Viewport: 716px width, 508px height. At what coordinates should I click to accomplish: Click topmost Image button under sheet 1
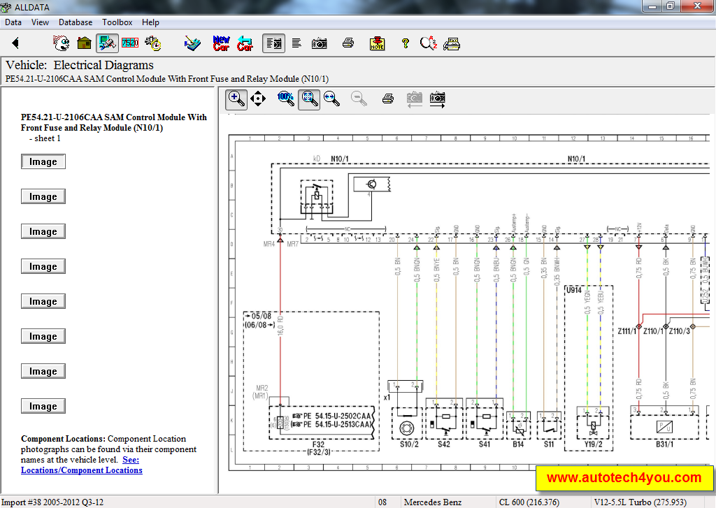pos(43,161)
